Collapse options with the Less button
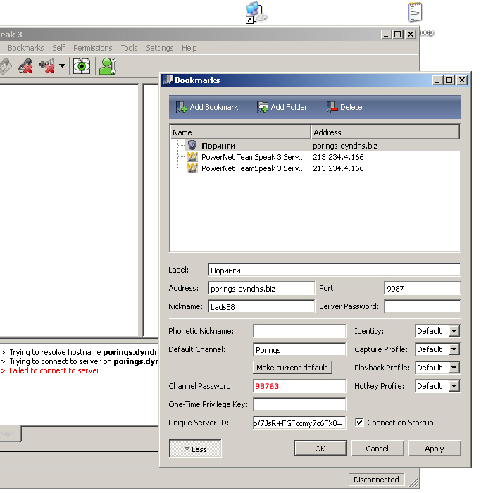493x493 pixels. click(x=195, y=449)
